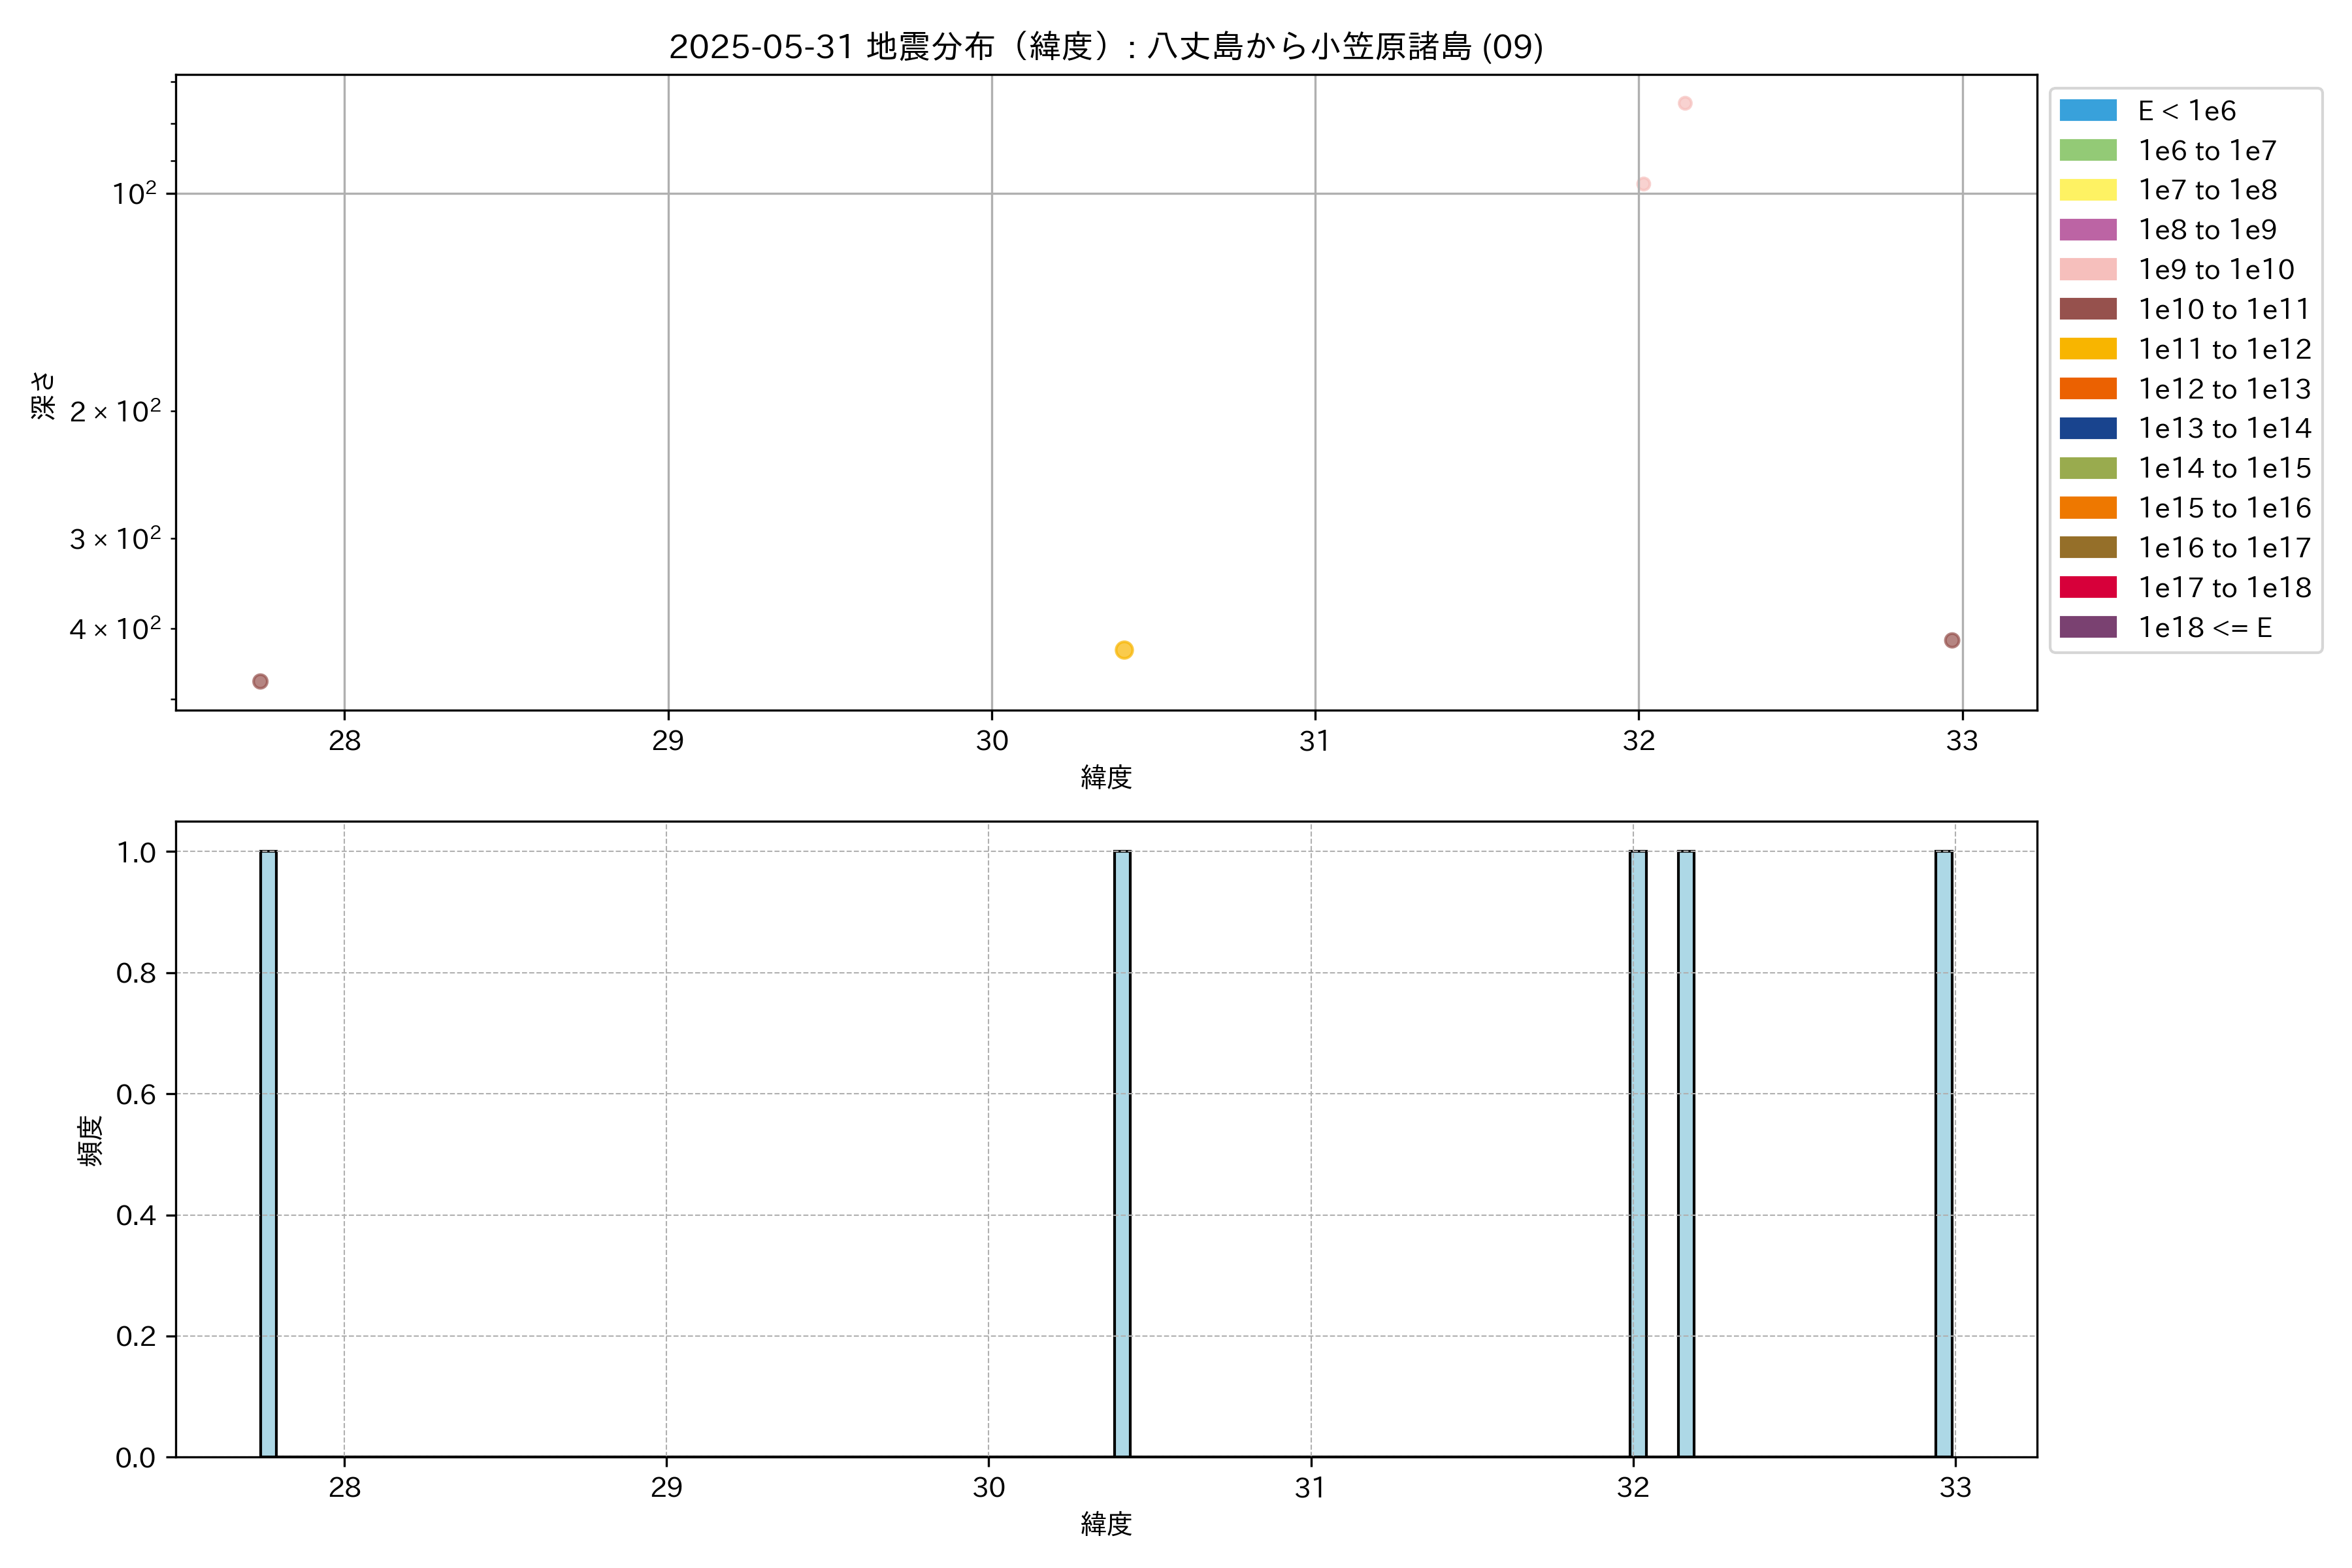
Task: Click the 深さ y-axis label of scatter plot
Action: [43, 395]
